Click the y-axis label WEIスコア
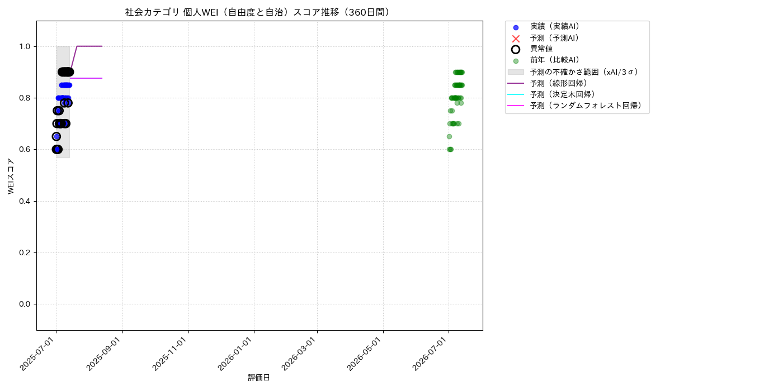Viewport: 783px width, 391px height. pyautogui.click(x=11, y=176)
